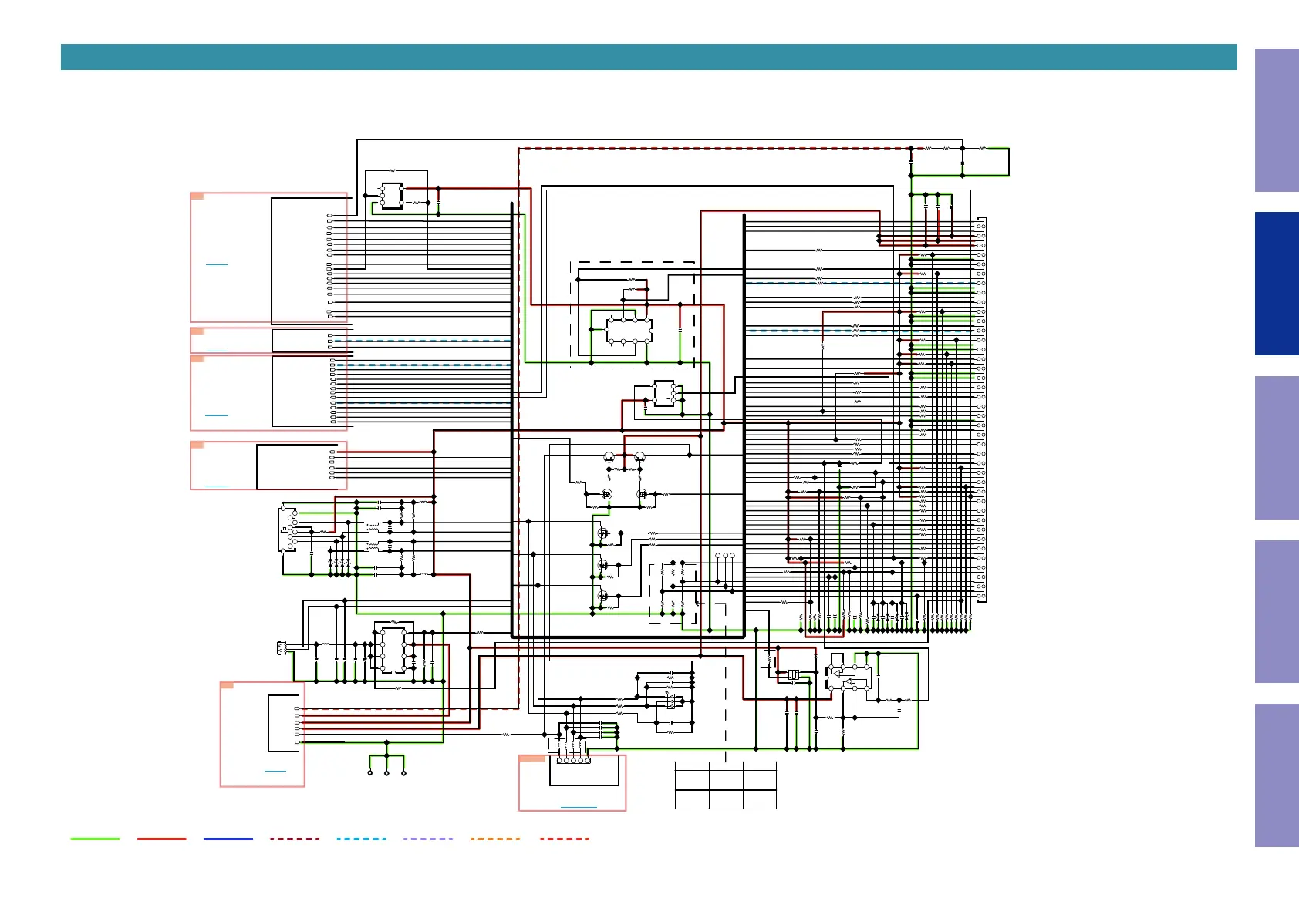This screenshot has height=918, width=1299.
Task: Click the solid red legend line
Action: tap(161, 839)
